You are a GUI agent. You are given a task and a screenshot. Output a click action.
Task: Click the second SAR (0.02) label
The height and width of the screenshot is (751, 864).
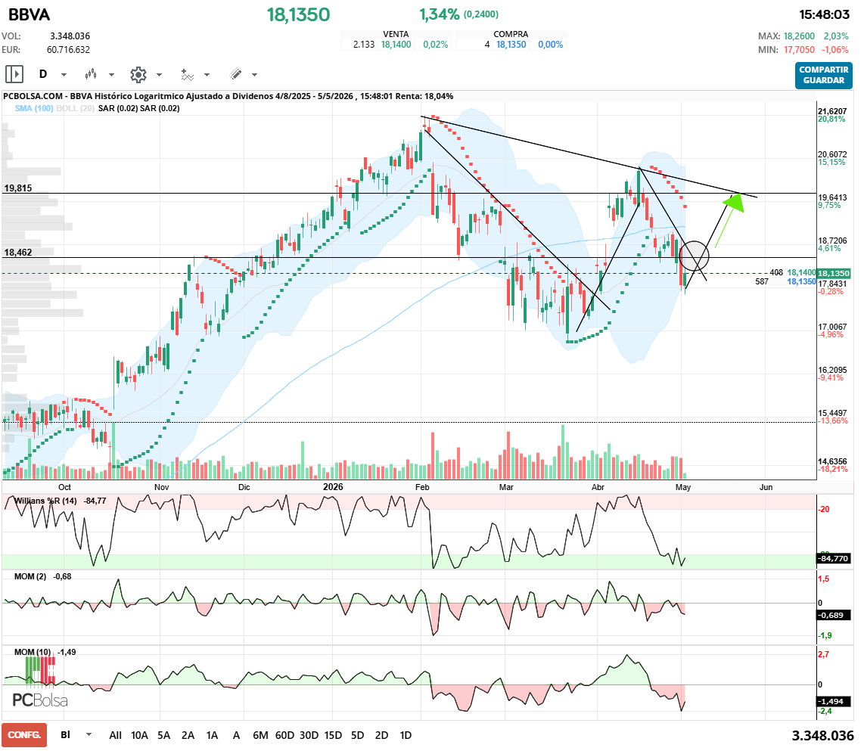coord(160,108)
